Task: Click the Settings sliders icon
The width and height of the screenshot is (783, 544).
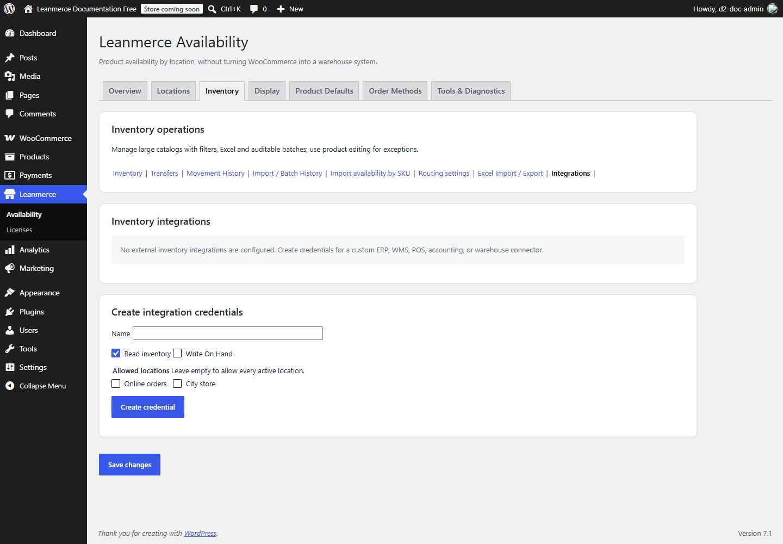Action: click(10, 367)
